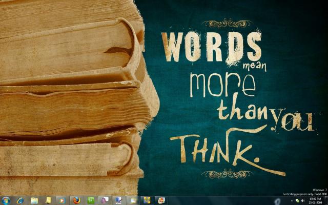Open the clock showing 23-01-2009
Viewport: 328px width, 205px height.
click(x=316, y=200)
